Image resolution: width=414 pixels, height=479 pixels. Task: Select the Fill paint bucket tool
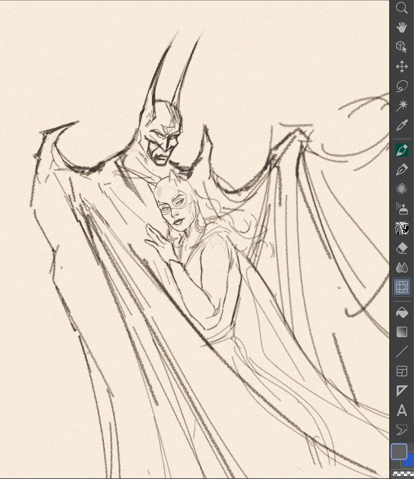tap(402, 312)
